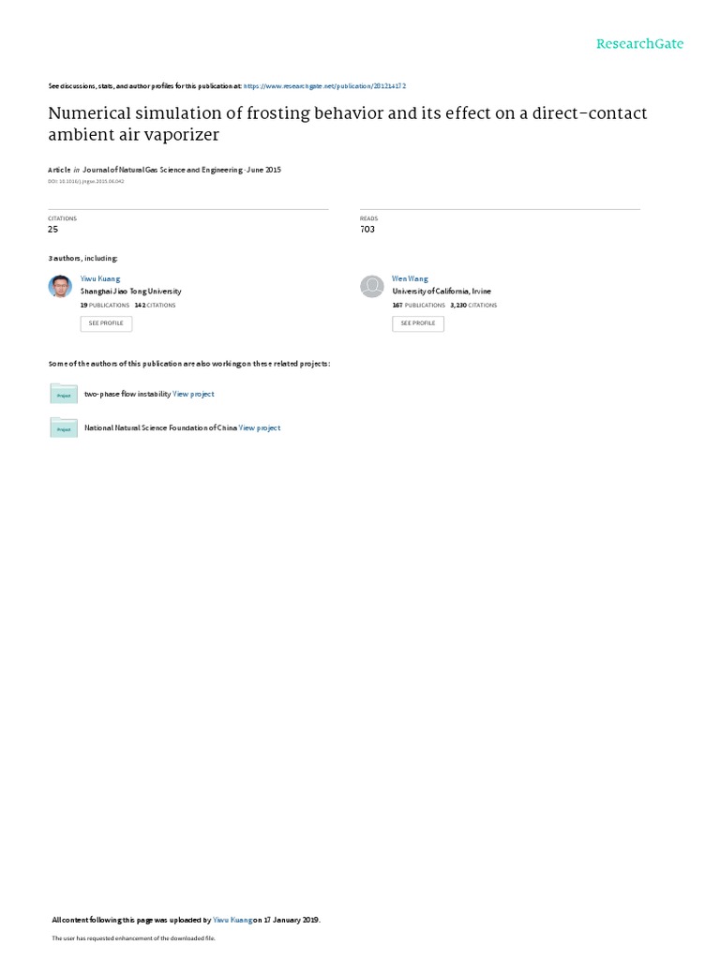Screen dimensions: 720x960
Task: Click SEE PROFILE button under Wen Wang
Action: pos(417,323)
